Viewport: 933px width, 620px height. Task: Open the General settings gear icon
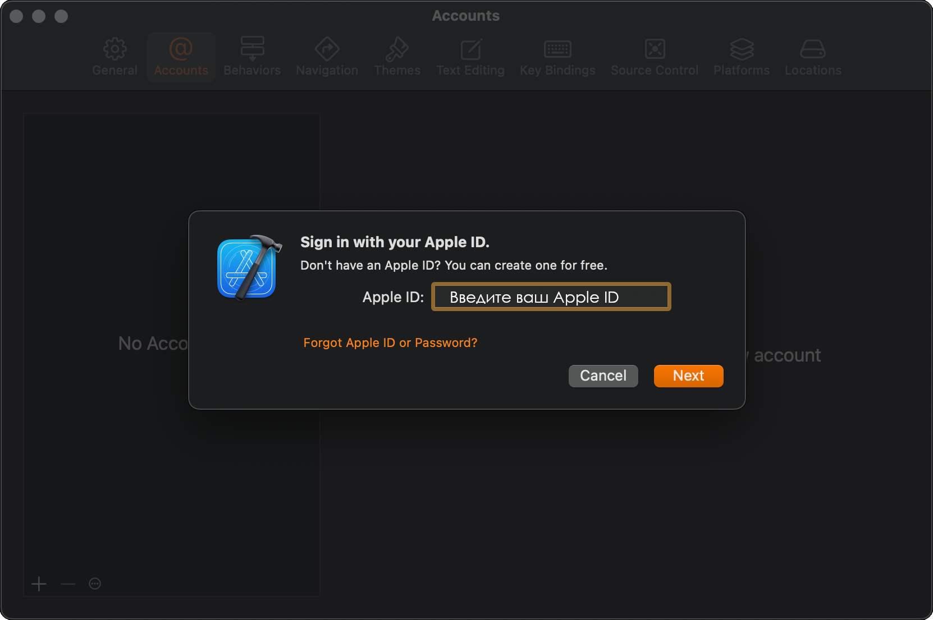coord(115,50)
